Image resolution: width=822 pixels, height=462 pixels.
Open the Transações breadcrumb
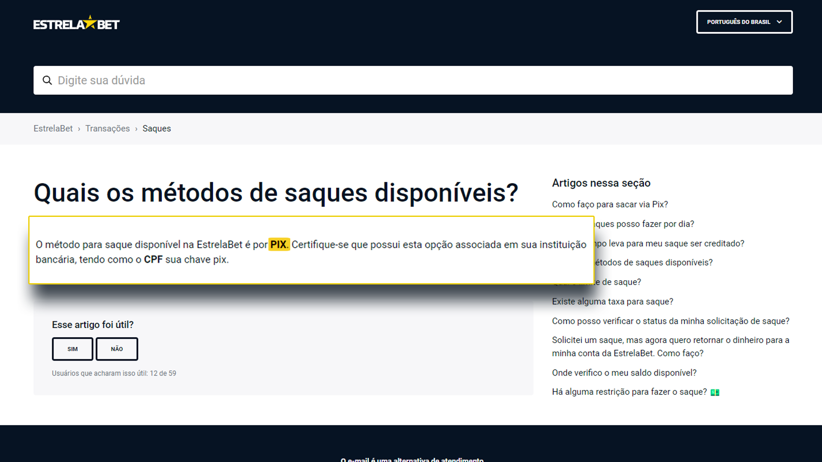click(107, 128)
